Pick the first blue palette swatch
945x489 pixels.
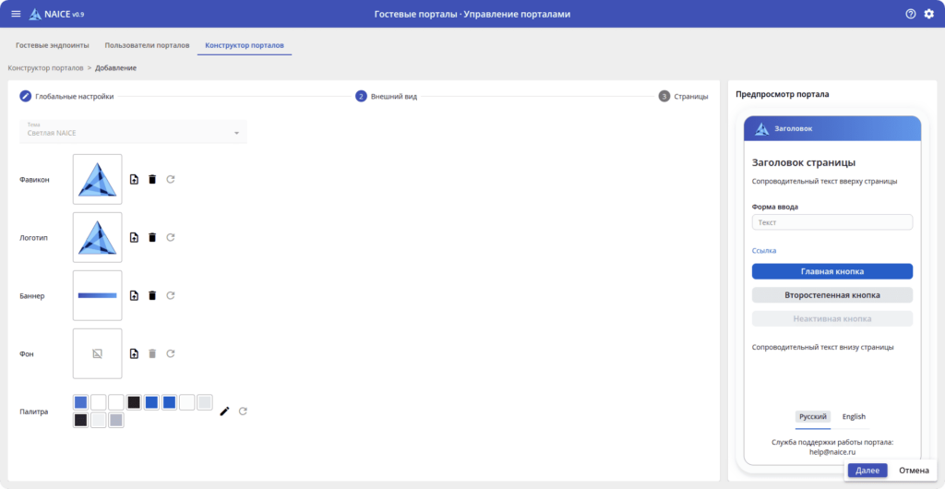80,402
